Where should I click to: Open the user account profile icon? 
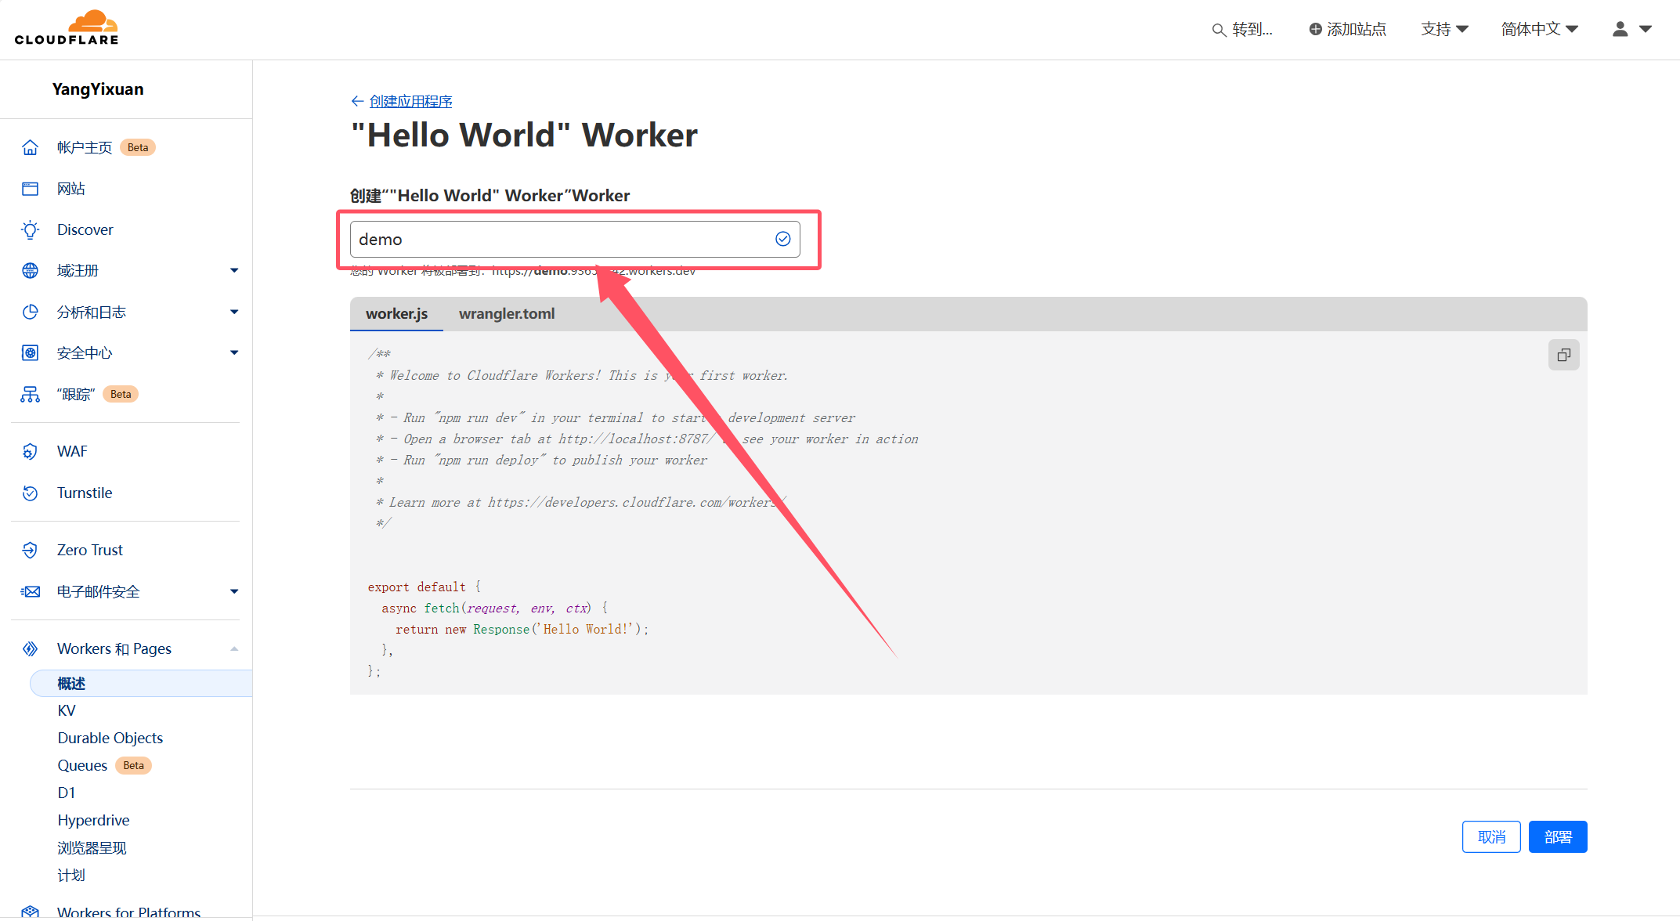(1620, 29)
